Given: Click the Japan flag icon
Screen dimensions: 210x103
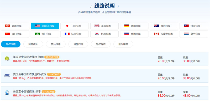Looking at the screenshot, I should 67,26.
